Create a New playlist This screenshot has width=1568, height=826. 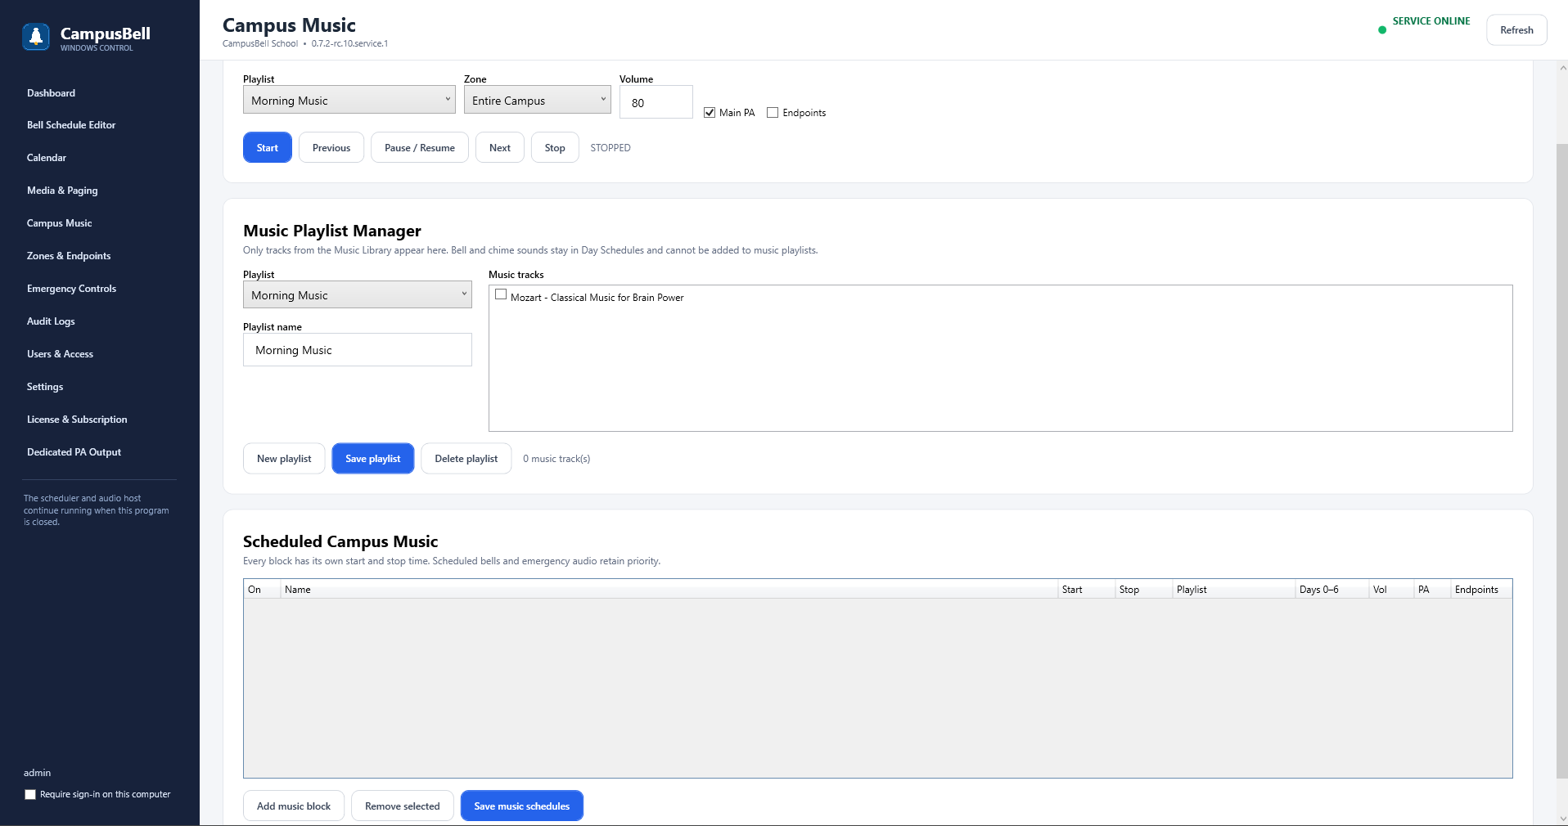(x=284, y=459)
